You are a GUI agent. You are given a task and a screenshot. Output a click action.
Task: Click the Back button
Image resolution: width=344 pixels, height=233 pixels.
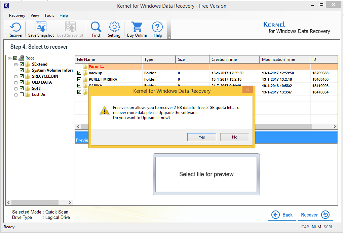click(282, 215)
